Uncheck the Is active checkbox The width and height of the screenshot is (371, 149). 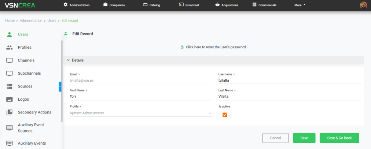pos(225,115)
